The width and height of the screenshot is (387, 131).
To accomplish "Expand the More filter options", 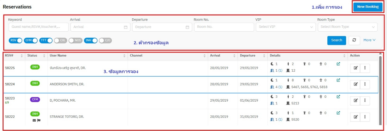I will click(x=369, y=40).
